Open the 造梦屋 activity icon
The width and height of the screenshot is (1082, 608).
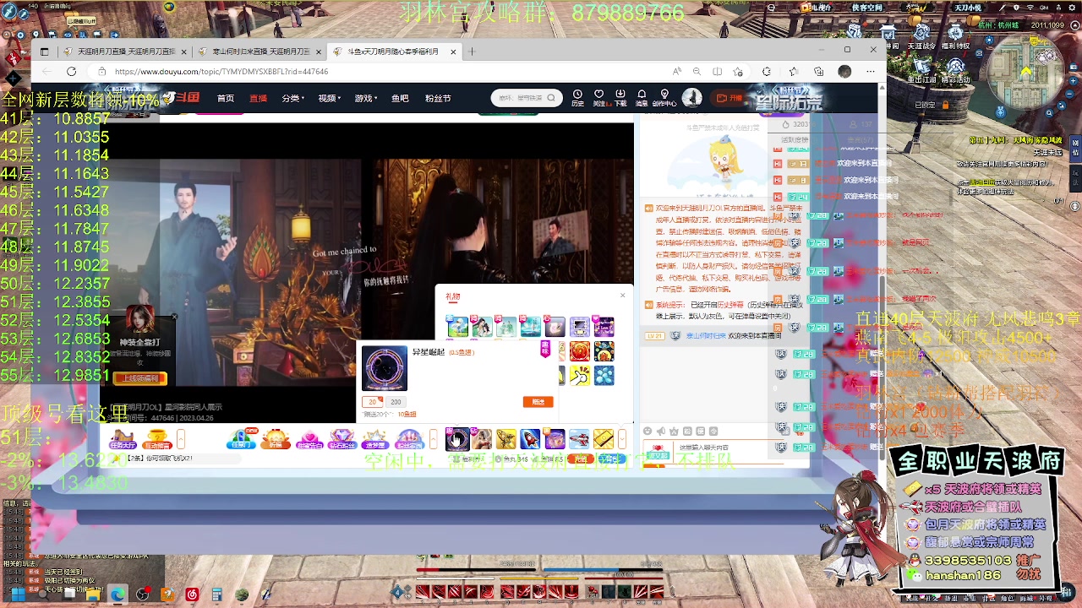tap(374, 439)
